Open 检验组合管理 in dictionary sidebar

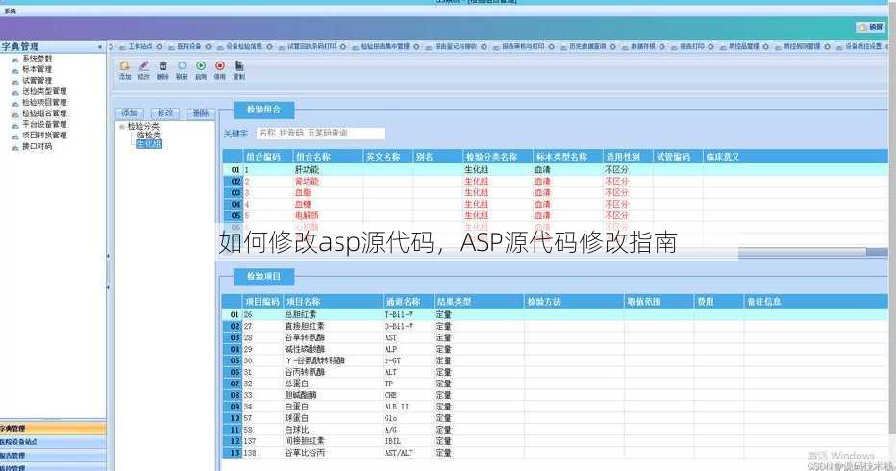44,113
